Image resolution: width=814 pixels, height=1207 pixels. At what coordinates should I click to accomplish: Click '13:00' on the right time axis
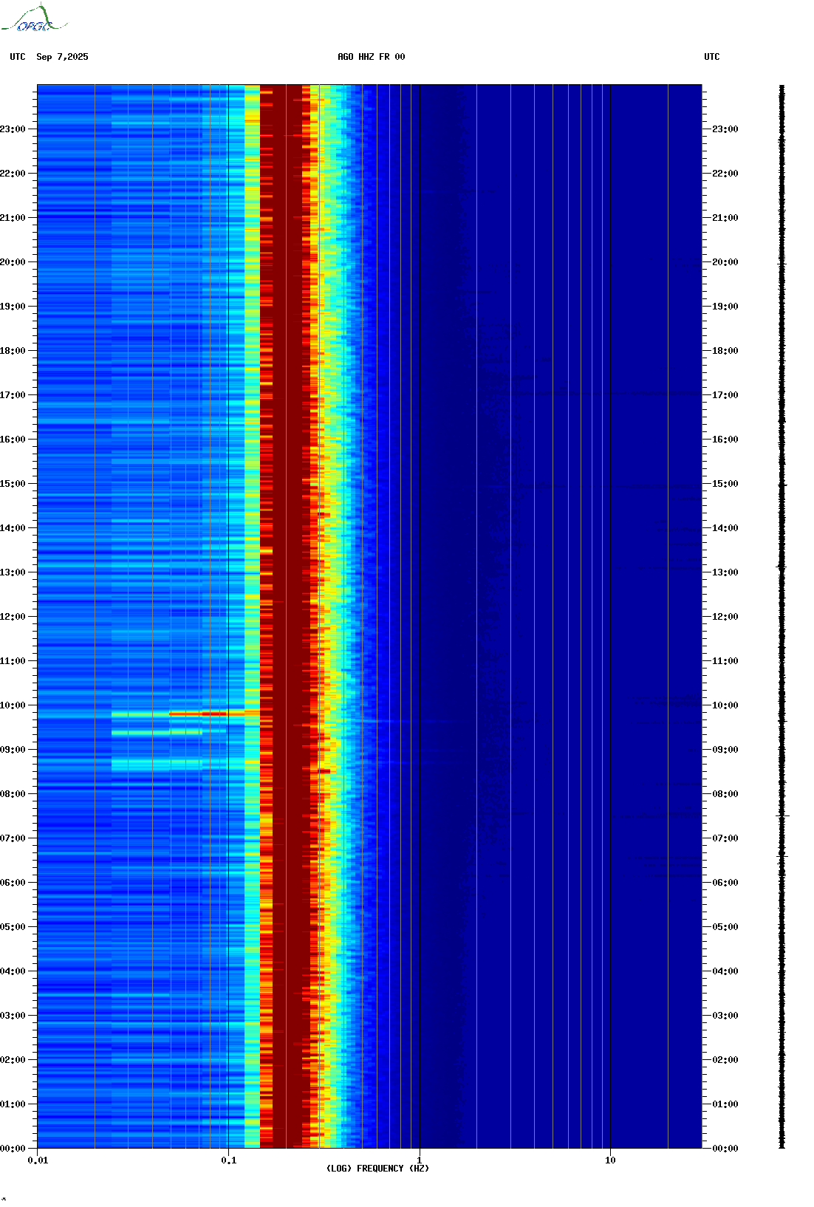[x=725, y=572]
